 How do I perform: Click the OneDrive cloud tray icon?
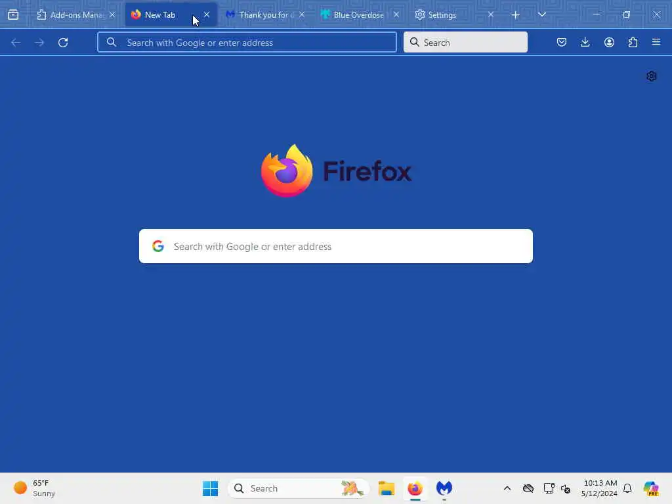[x=528, y=488]
